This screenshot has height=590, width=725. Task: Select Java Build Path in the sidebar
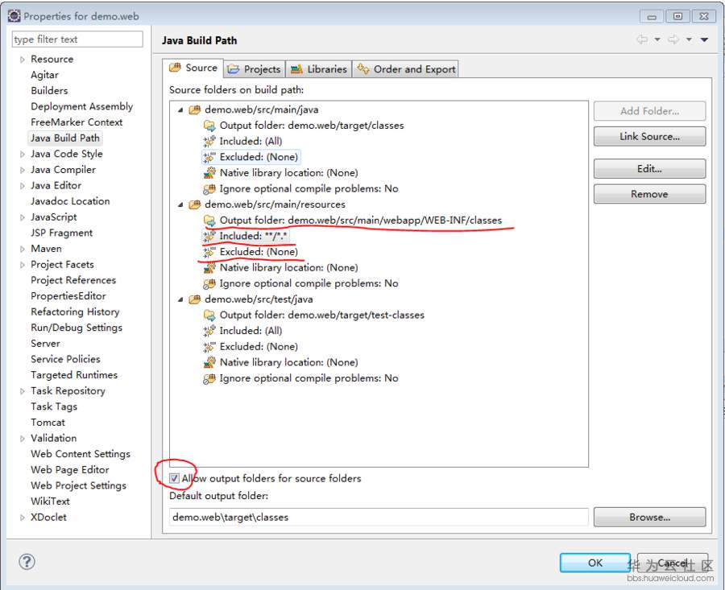(65, 138)
